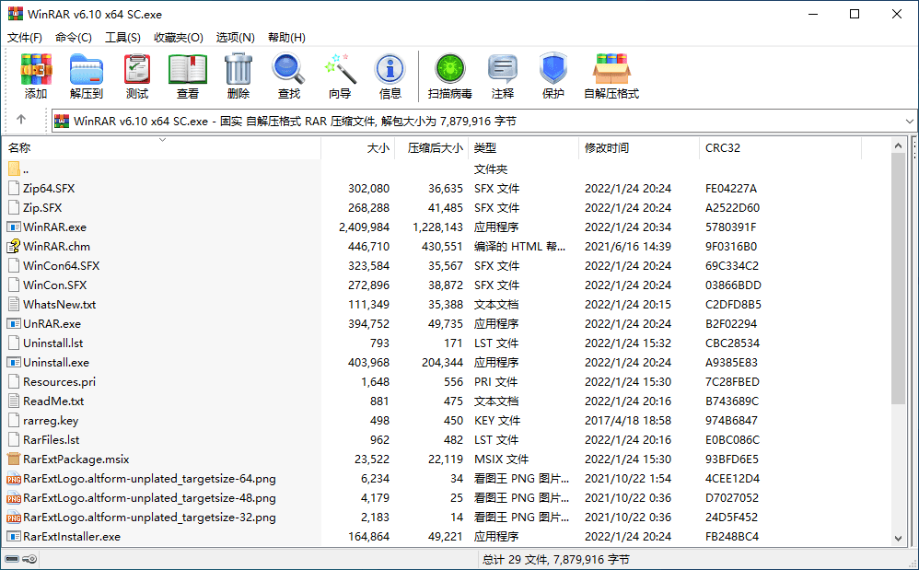Click the type cell MSIX 文件
Viewport: 919px width, 570px height.
501,459
